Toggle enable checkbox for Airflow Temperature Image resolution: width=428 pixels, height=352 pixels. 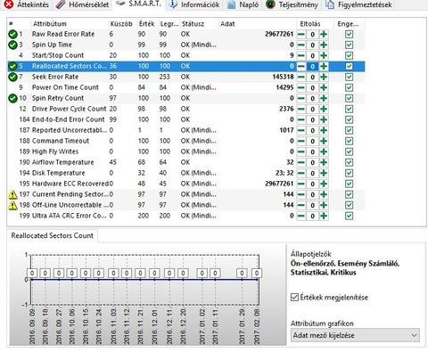(x=349, y=162)
